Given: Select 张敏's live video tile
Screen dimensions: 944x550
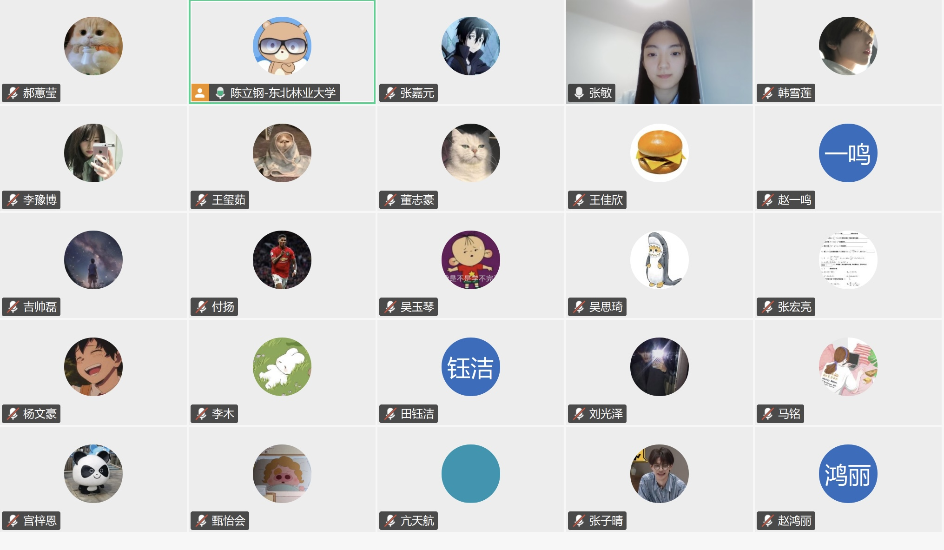Looking at the screenshot, I should pos(659,52).
